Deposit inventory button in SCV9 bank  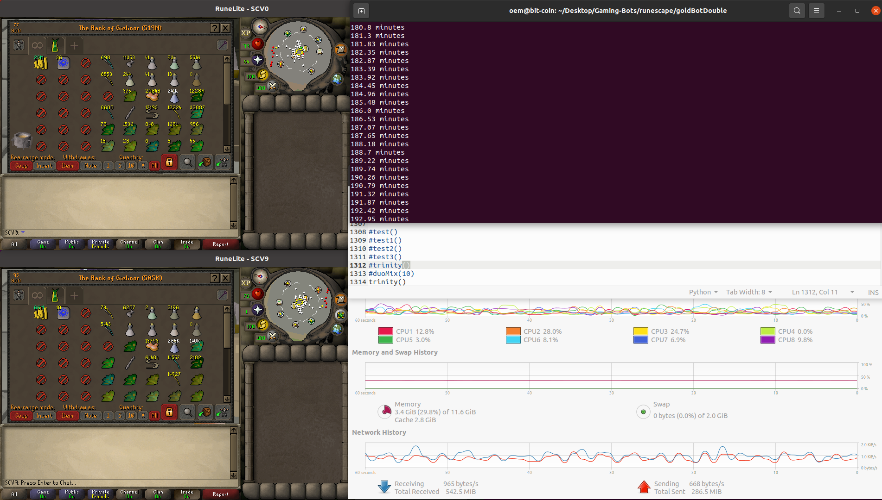click(x=205, y=412)
